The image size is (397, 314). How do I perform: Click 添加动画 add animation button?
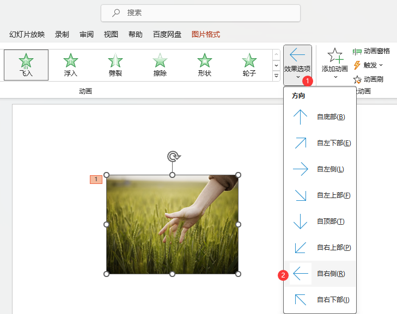click(x=335, y=64)
